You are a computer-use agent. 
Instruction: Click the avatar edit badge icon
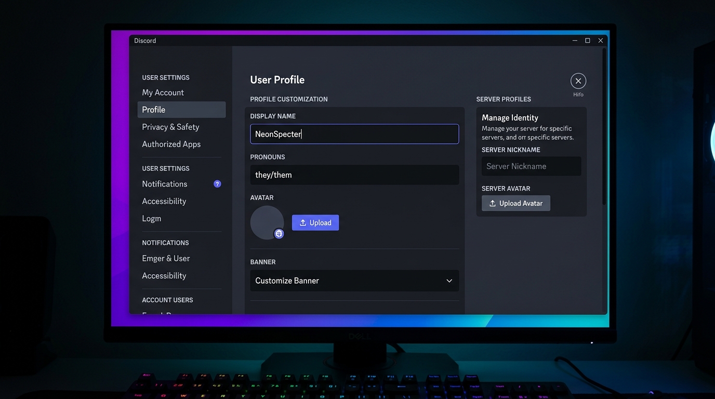tap(279, 234)
